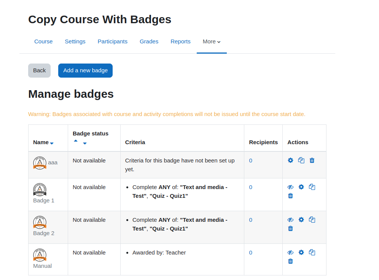Open the Settings tab
This screenshot has width=379, height=280.
[x=75, y=41]
